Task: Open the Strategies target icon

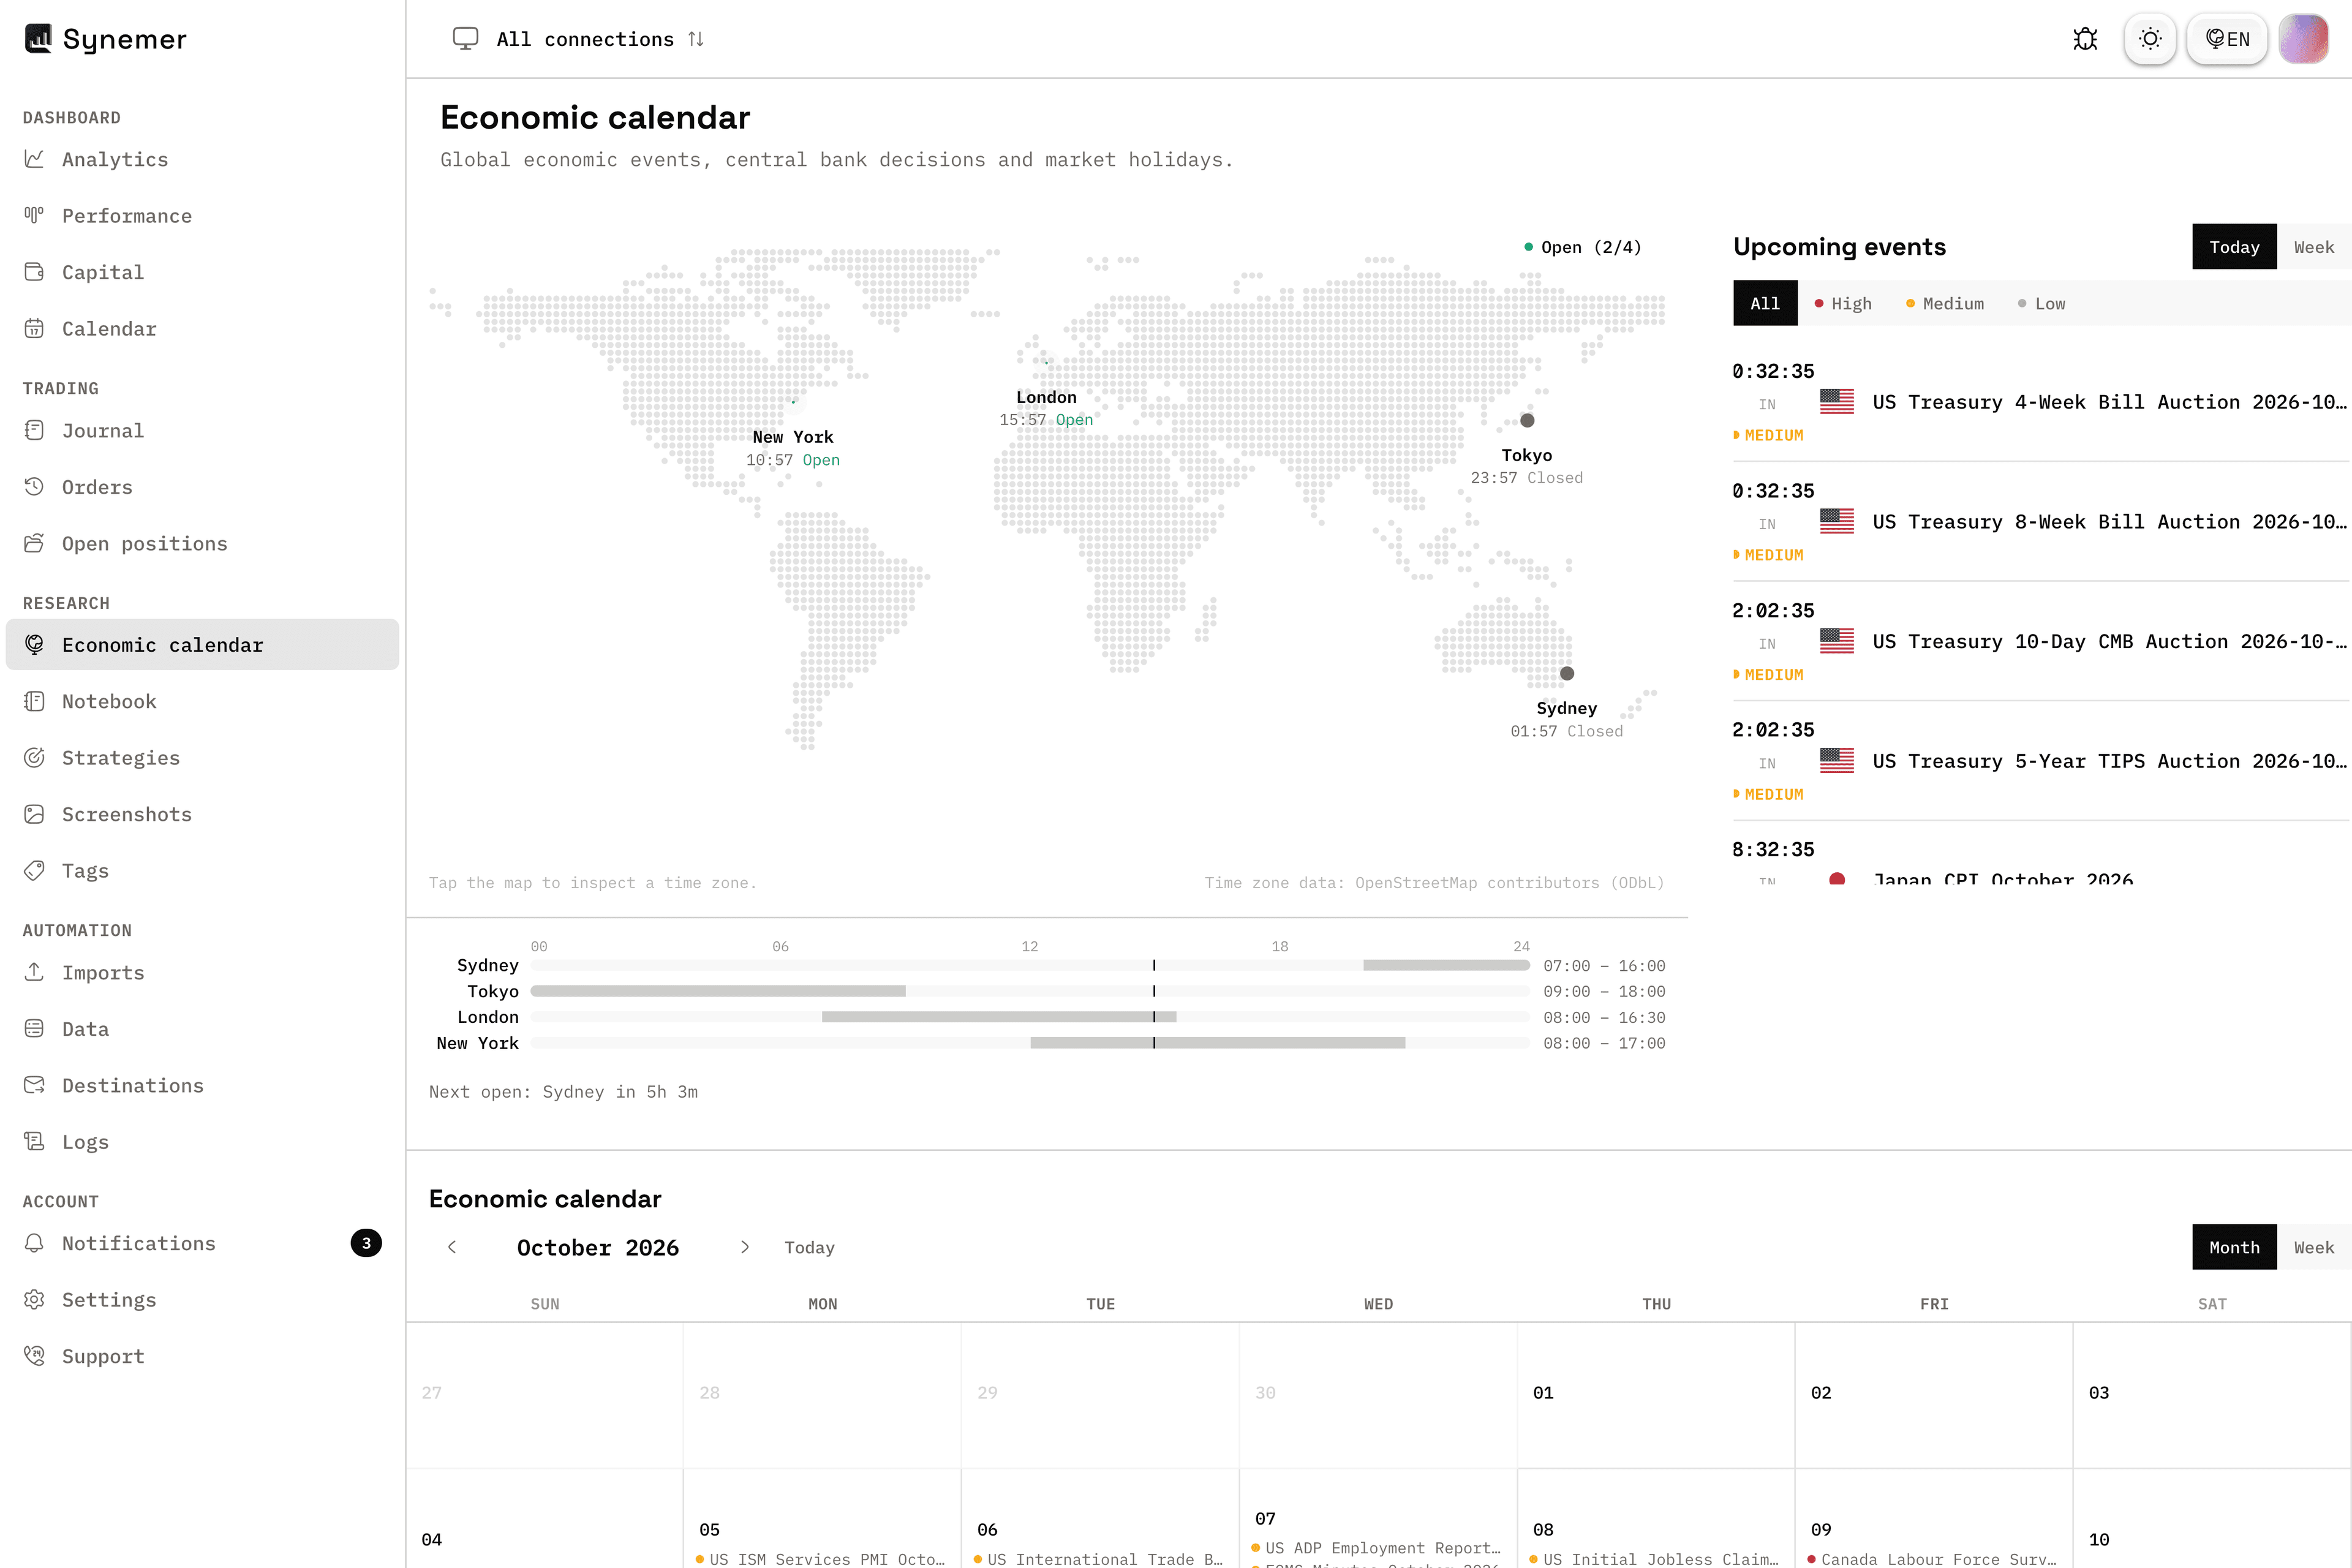Action: 34,758
